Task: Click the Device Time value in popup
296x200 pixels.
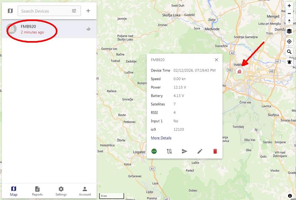Action: pyautogui.click(x=195, y=70)
